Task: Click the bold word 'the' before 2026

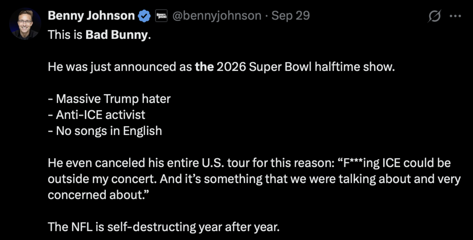Action: pos(204,67)
